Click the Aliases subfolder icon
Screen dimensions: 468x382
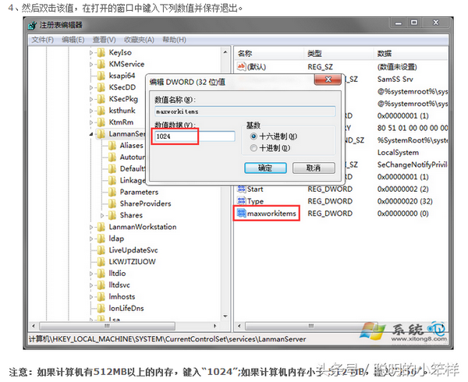click(112, 146)
